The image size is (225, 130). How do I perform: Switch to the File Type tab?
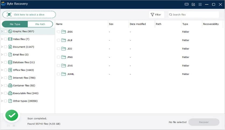click(15, 24)
